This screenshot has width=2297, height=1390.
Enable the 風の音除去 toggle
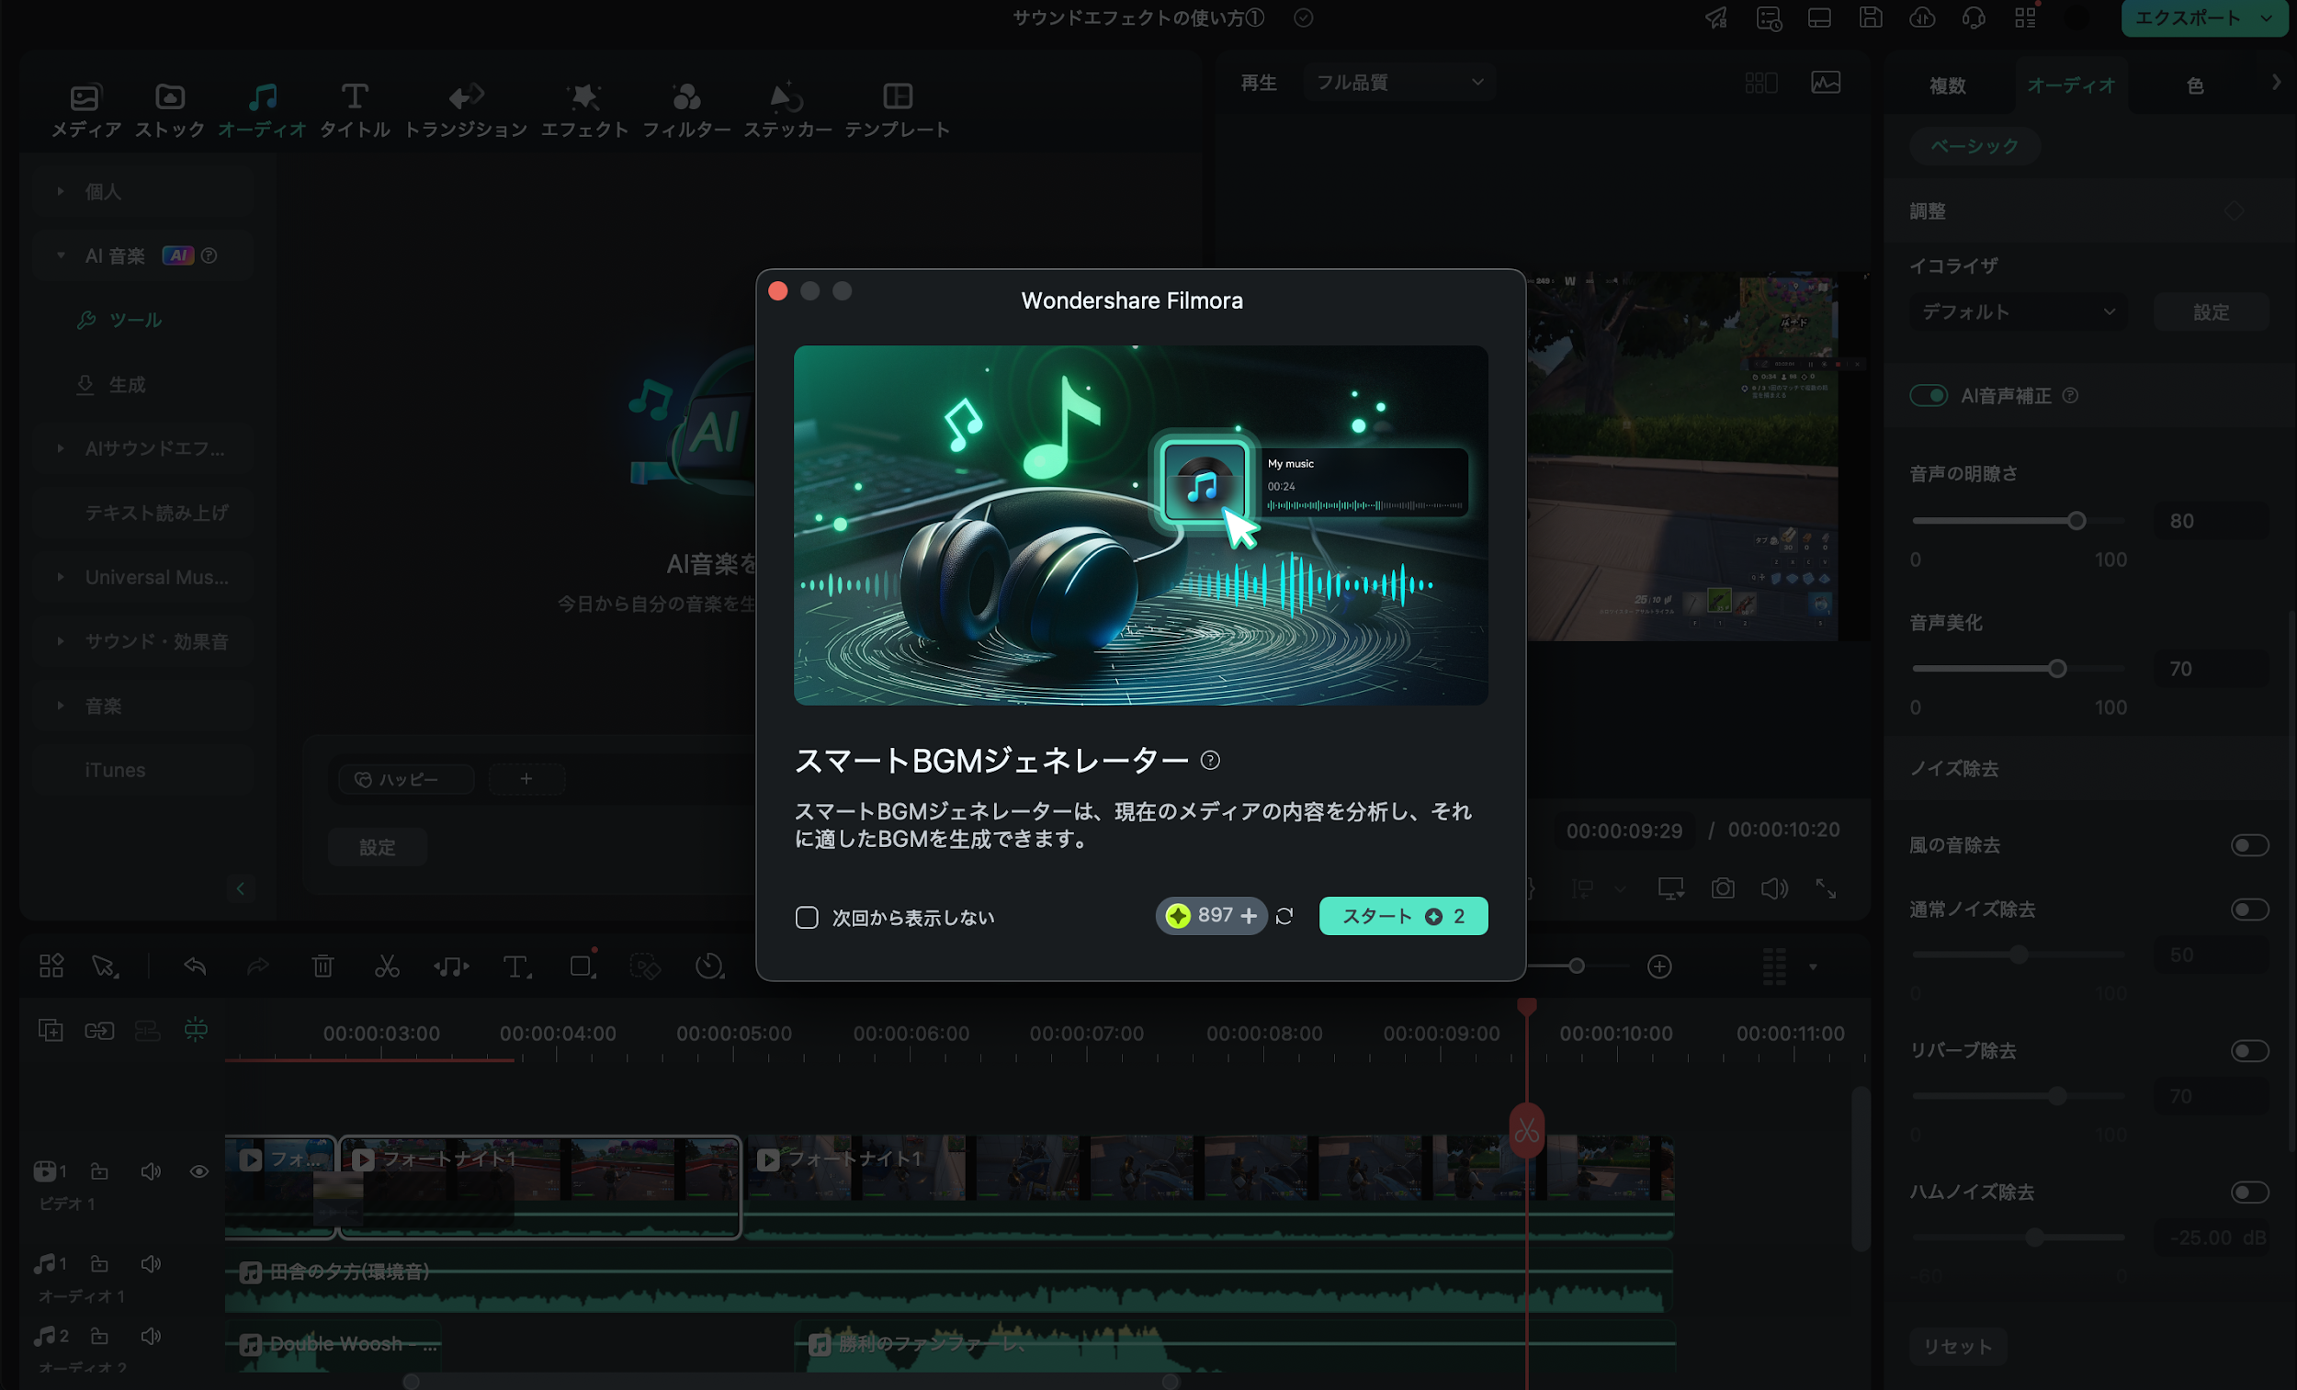2248,844
